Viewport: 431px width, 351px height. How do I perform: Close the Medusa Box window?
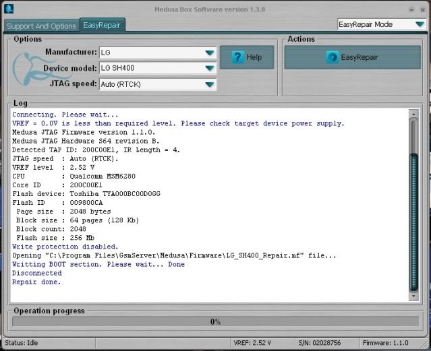pyautogui.click(x=423, y=9)
